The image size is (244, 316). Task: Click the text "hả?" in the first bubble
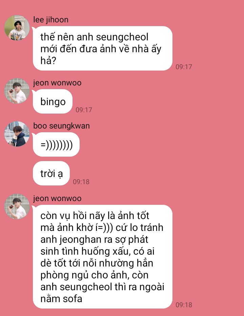tap(48, 60)
